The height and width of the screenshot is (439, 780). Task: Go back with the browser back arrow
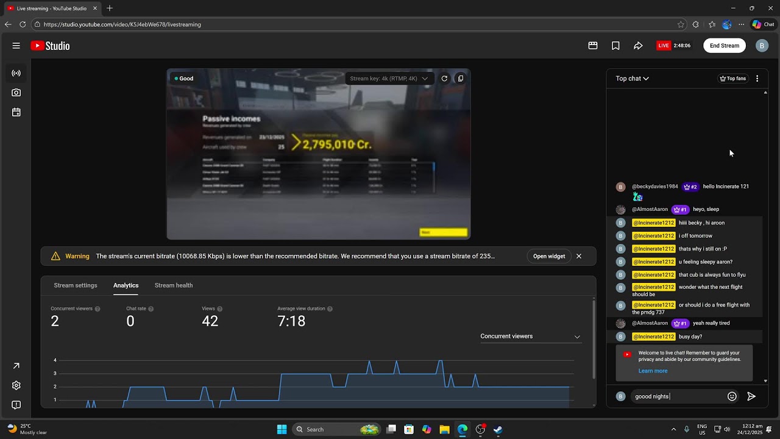pyautogui.click(x=8, y=24)
